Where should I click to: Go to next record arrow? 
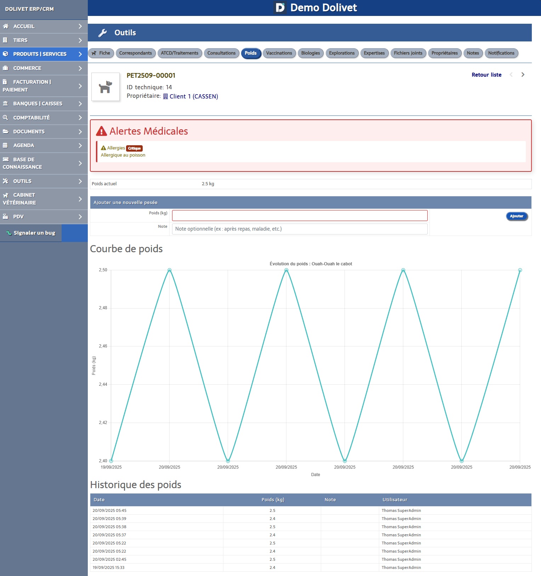(x=523, y=75)
